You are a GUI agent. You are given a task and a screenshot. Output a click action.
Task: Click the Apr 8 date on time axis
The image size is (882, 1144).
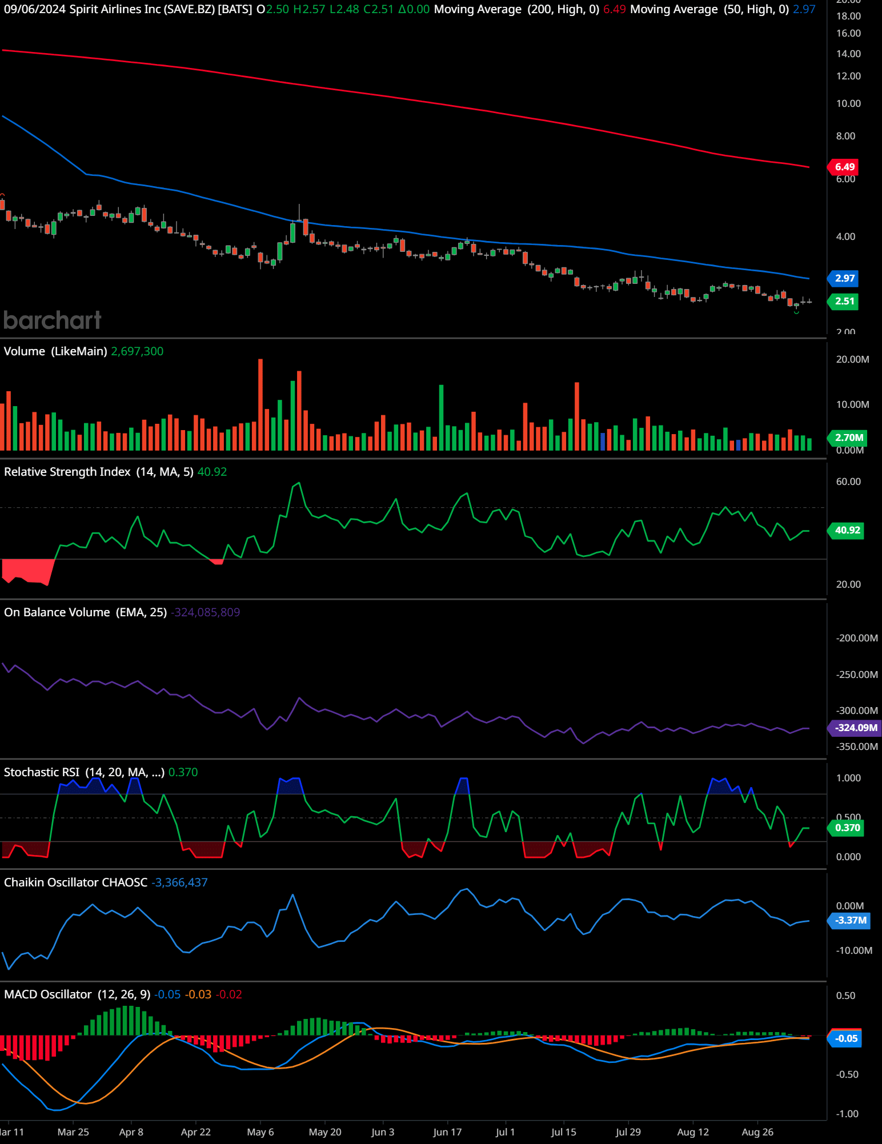(x=131, y=1132)
